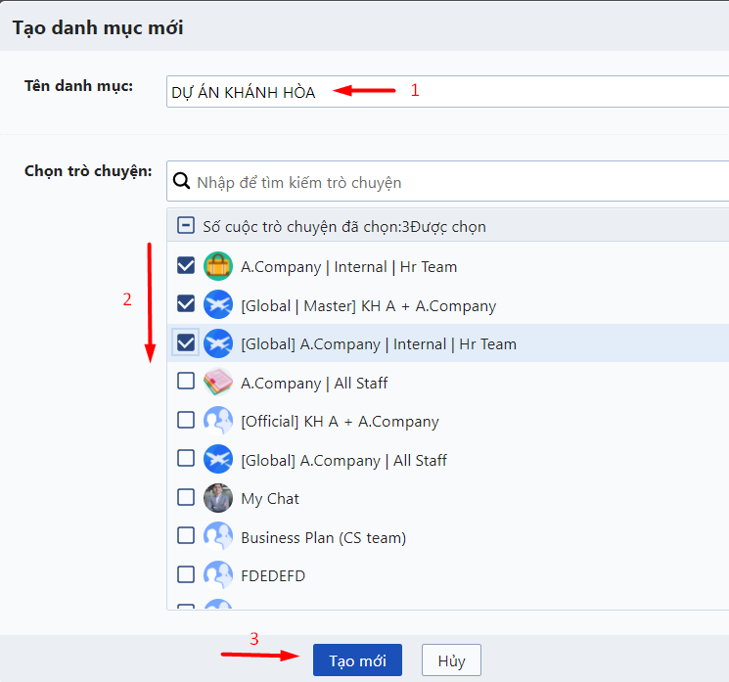Click airplane avatar of '[Global | Master] KH A + A.Company'
729x682 pixels.
click(218, 304)
